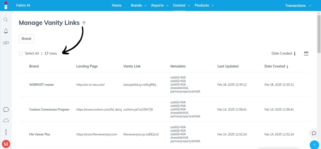Click the page vertical scrollbar
The width and height of the screenshot is (321, 149).
click(x=319, y=34)
